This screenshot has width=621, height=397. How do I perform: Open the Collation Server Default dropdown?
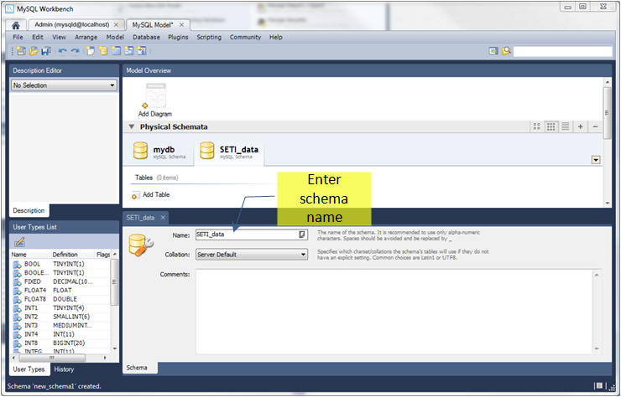(x=252, y=255)
